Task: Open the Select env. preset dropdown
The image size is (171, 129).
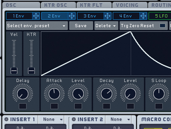Action: click(x=37, y=26)
